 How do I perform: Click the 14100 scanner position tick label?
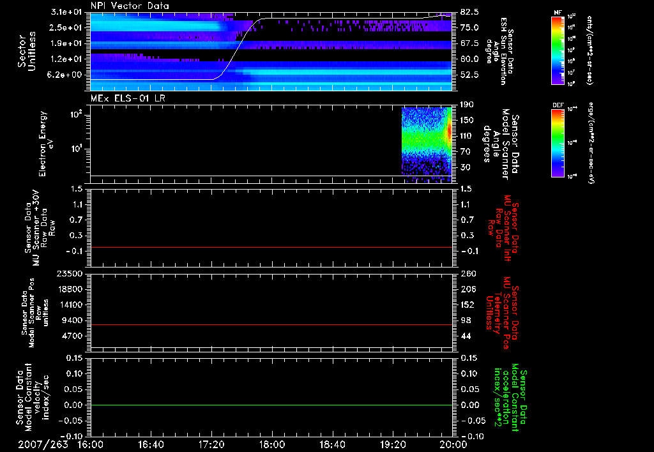click(x=69, y=305)
